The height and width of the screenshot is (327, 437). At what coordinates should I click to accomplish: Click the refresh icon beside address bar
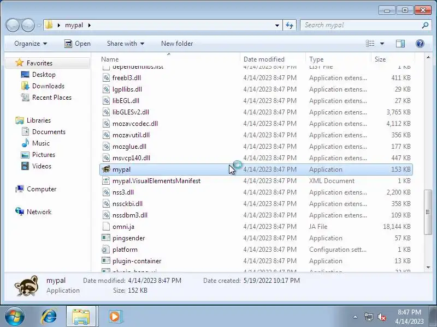pyautogui.click(x=290, y=25)
